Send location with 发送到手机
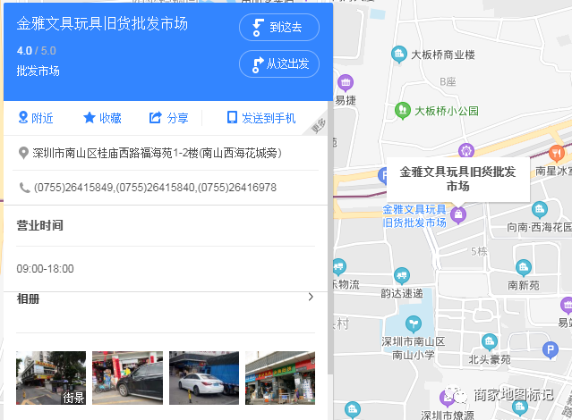572x420 pixels. [x=261, y=118]
